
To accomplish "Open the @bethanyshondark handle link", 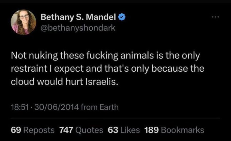I will click(78, 28).
